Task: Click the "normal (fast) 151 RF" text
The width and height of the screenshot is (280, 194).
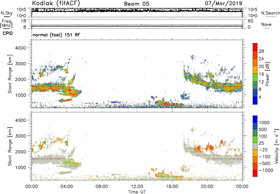Action: (x=56, y=35)
